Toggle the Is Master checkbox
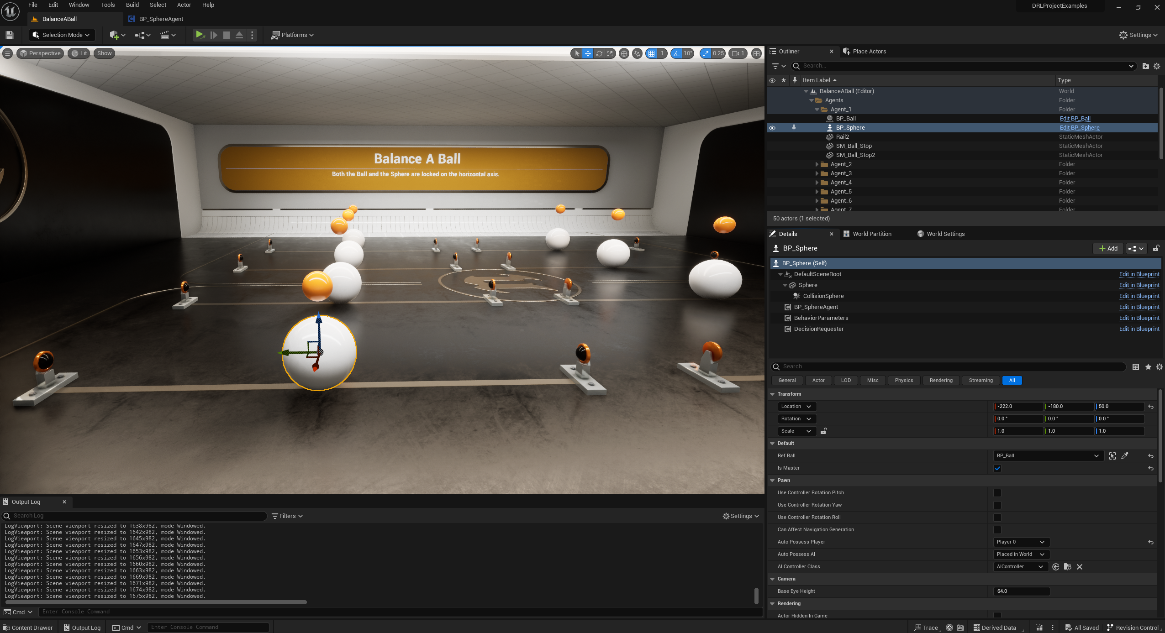This screenshot has height=633, width=1165. [x=997, y=468]
